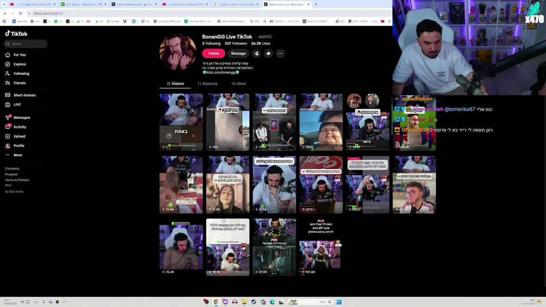
Task: Open Terms & Policies footer link
Action: point(17,180)
